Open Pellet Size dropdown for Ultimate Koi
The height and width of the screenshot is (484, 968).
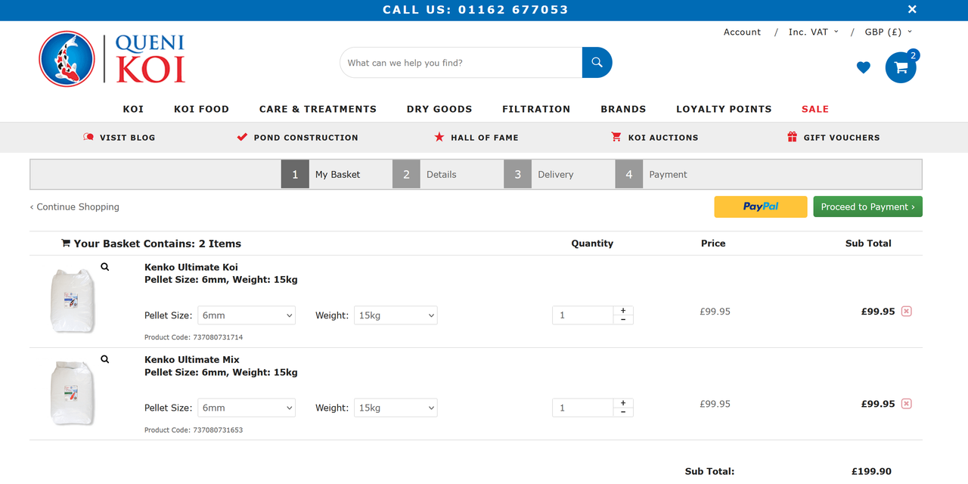pos(247,315)
